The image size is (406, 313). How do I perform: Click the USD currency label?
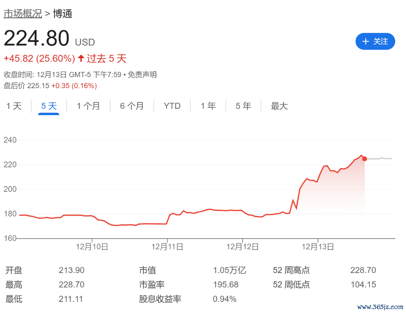[85, 42]
